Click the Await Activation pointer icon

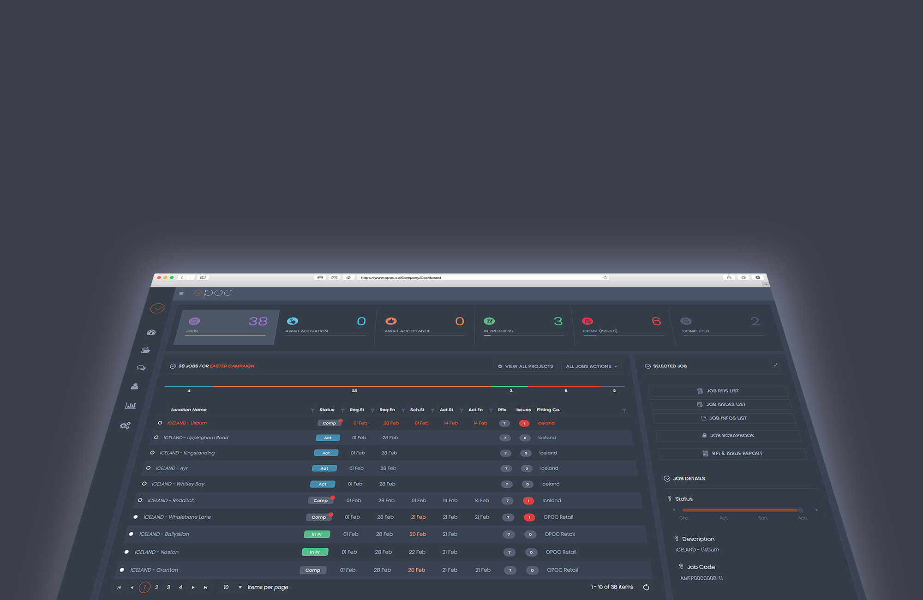pyautogui.click(x=293, y=321)
